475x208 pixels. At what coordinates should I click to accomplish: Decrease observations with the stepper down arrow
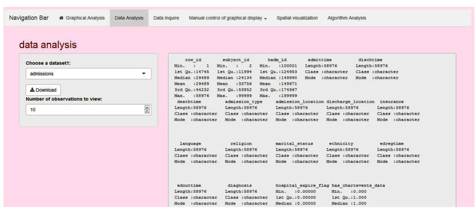147,112
